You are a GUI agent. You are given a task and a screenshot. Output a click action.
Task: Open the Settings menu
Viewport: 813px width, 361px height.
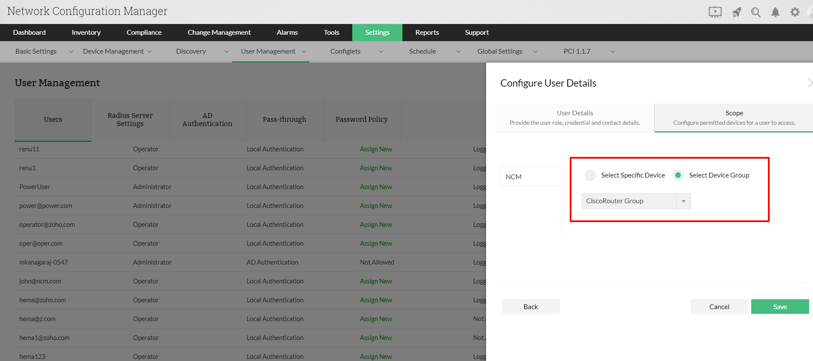[378, 33]
